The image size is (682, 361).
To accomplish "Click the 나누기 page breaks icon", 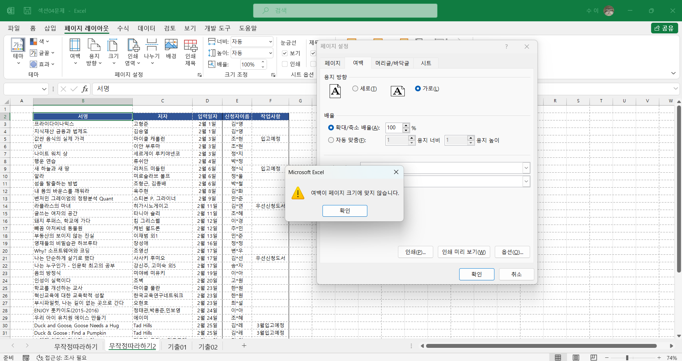I will [152, 52].
